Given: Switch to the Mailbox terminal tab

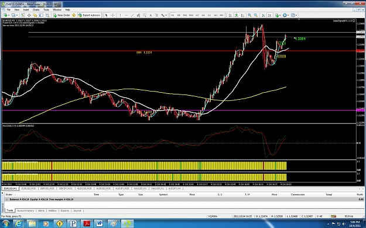Looking at the screenshot, I should pyautogui.click(x=53, y=211).
